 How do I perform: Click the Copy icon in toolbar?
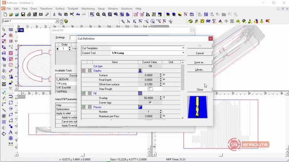tap(60, 14)
